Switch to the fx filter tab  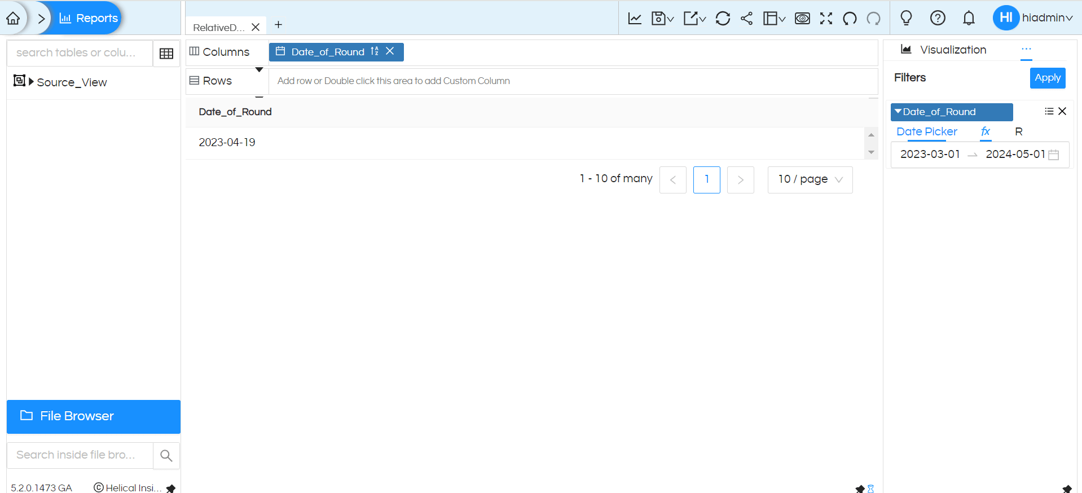[986, 131]
